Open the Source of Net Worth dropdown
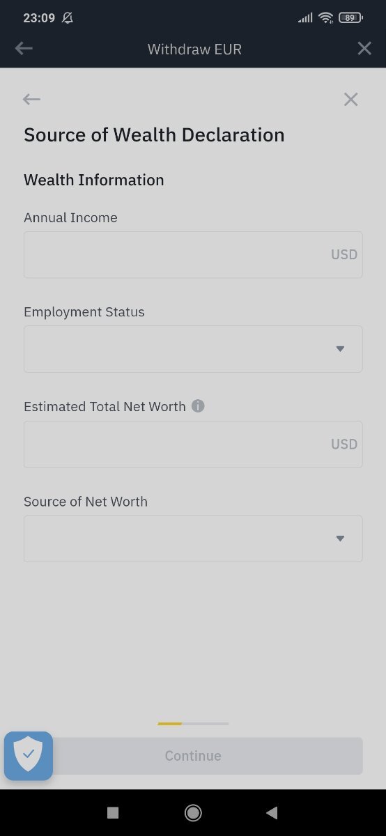 coord(193,539)
